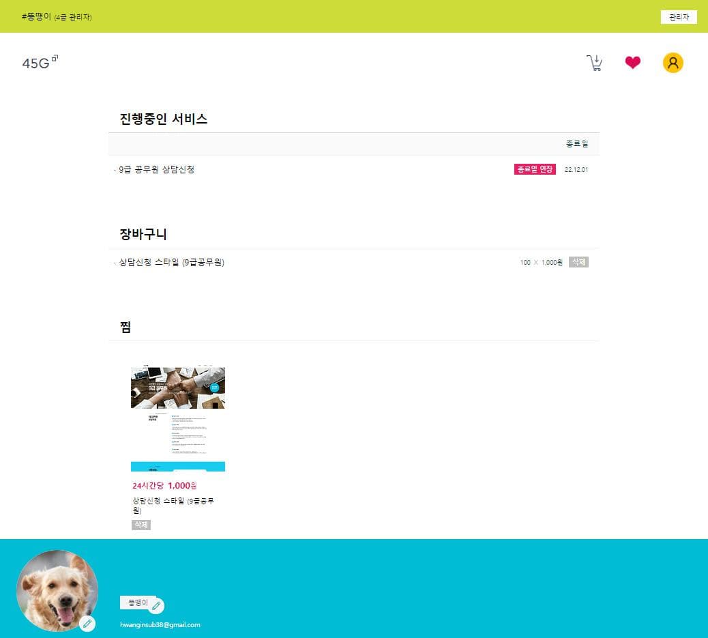Click the 24시간당 1,000원 price label
The image size is (708, 638).
click(x=164, y=486)
